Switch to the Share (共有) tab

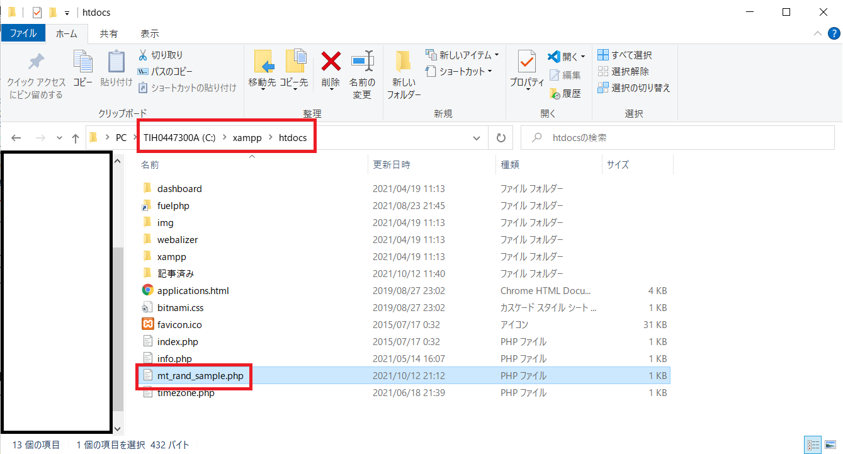pyautogui.click(x=109, y=33)
